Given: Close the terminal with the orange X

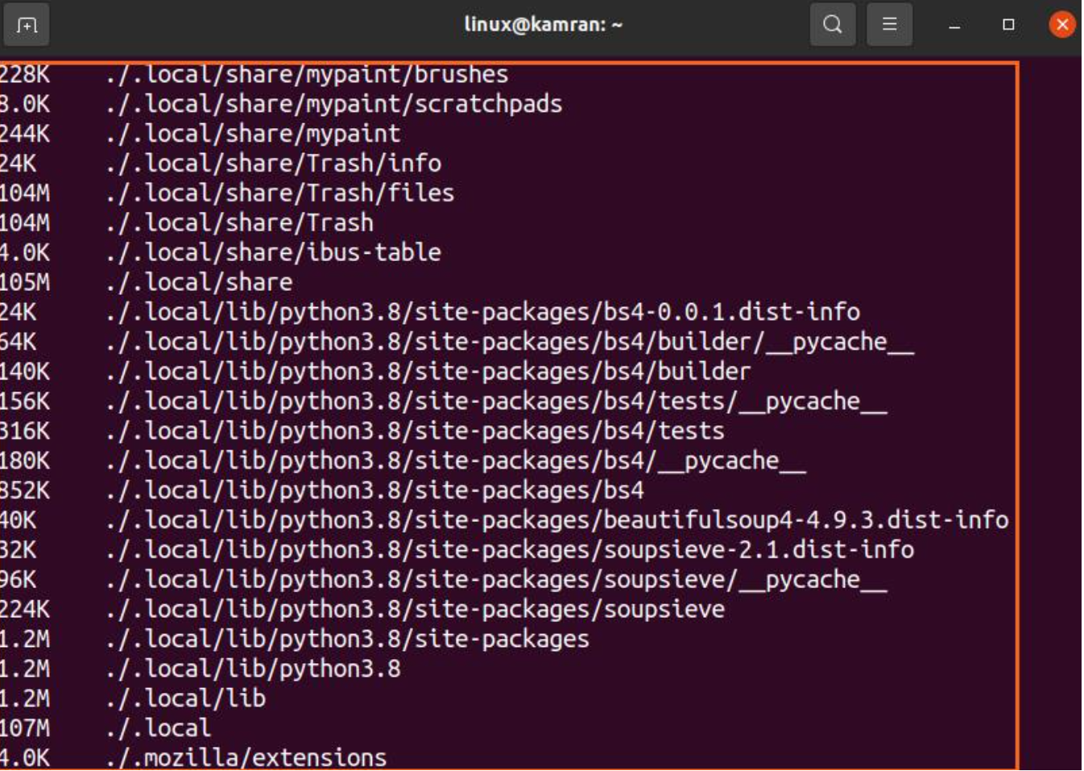Looking at the screenshot, I should tap(1062, 25).
